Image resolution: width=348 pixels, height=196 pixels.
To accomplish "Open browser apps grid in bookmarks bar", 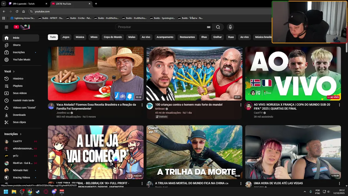I will click(x=4, y=18).
